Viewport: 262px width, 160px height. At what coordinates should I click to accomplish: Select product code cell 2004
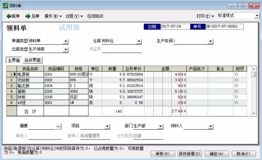(56, 86)
